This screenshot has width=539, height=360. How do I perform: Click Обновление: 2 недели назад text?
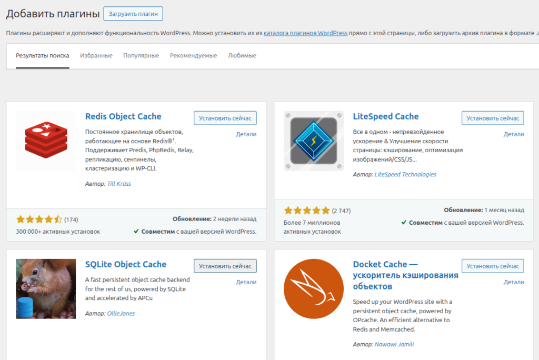(x=215, y=218)
